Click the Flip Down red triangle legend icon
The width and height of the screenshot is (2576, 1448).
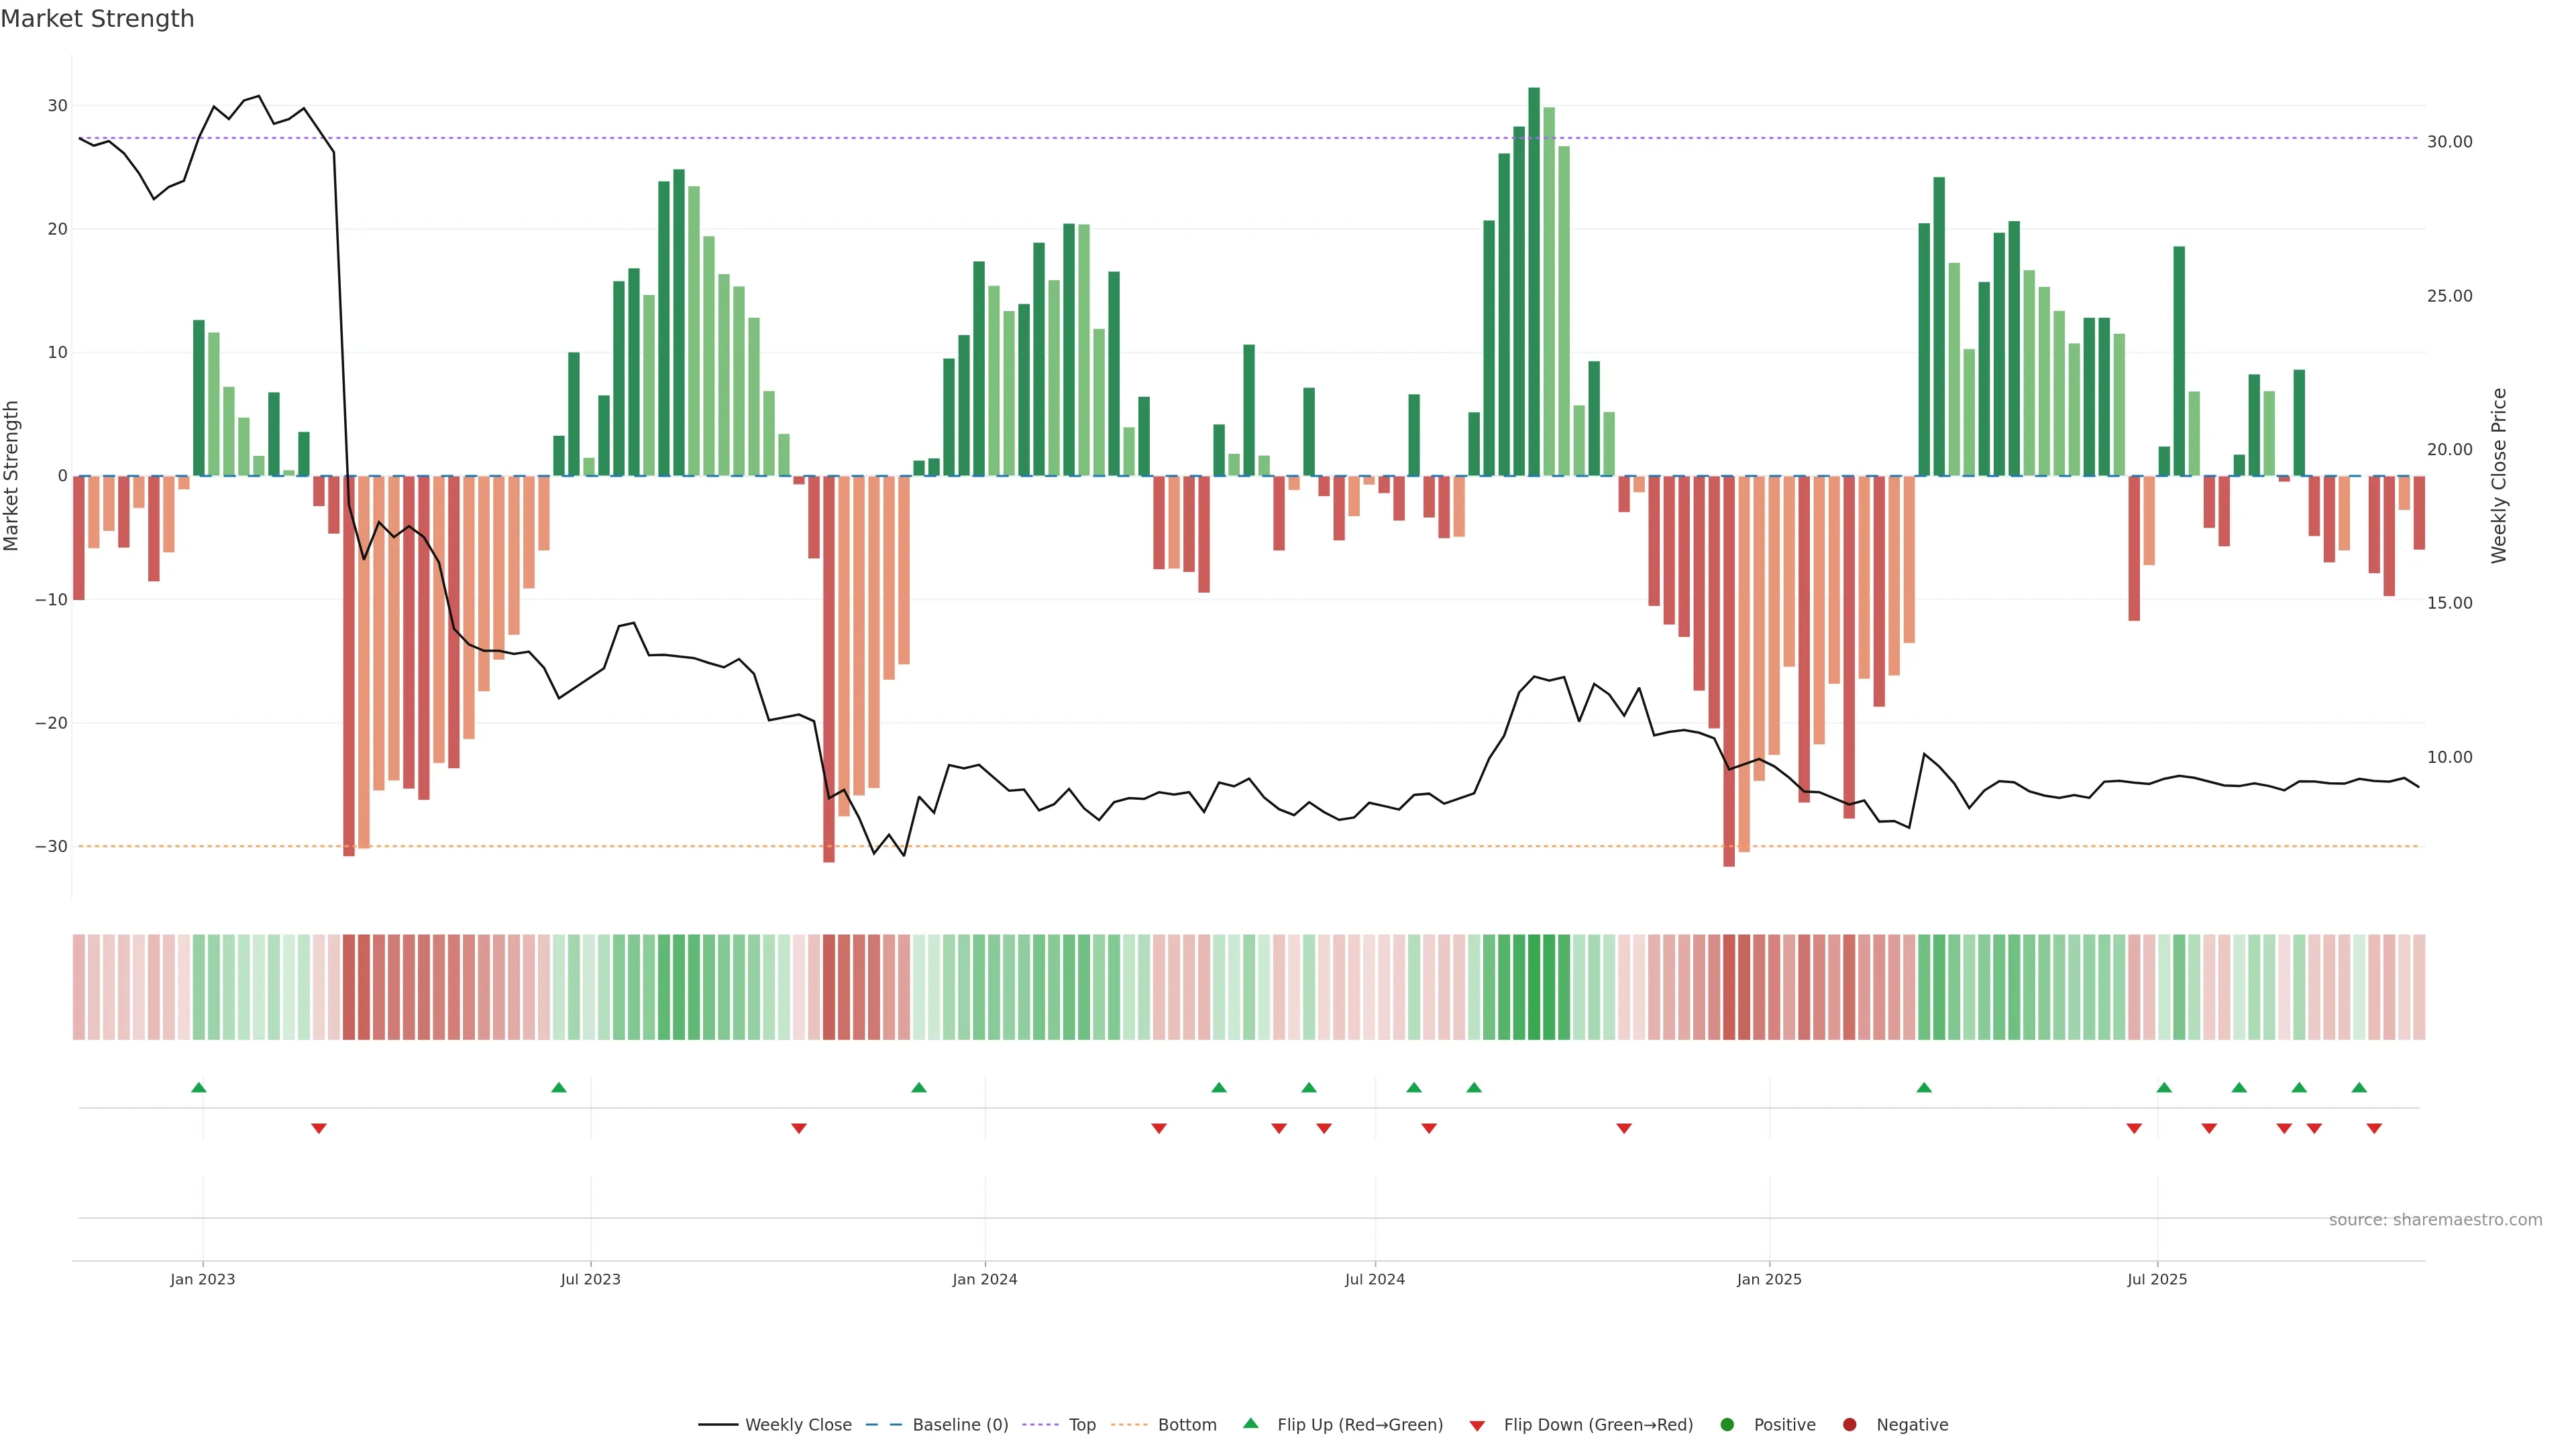coord(1477,1426)
